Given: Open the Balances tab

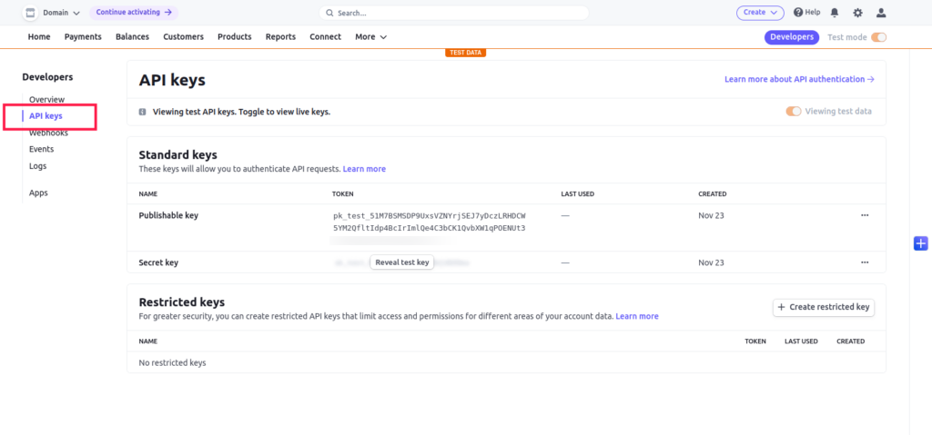Looking at the screenshot, I should click(x=133, y=37).
